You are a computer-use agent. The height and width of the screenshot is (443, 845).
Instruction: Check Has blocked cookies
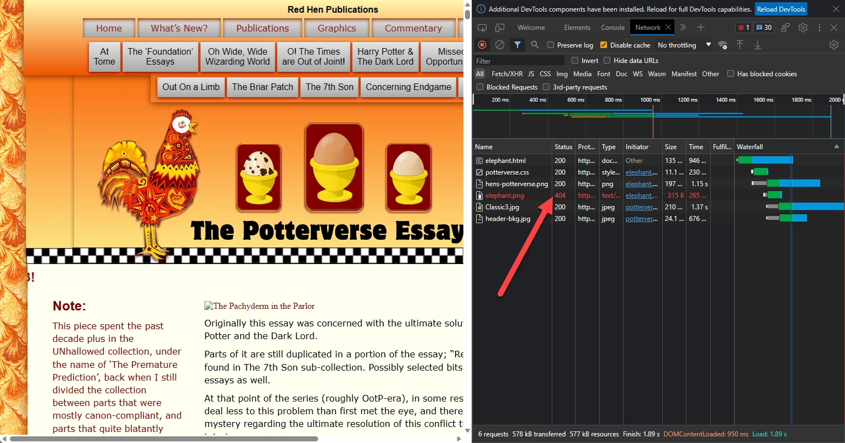point(731,73)
